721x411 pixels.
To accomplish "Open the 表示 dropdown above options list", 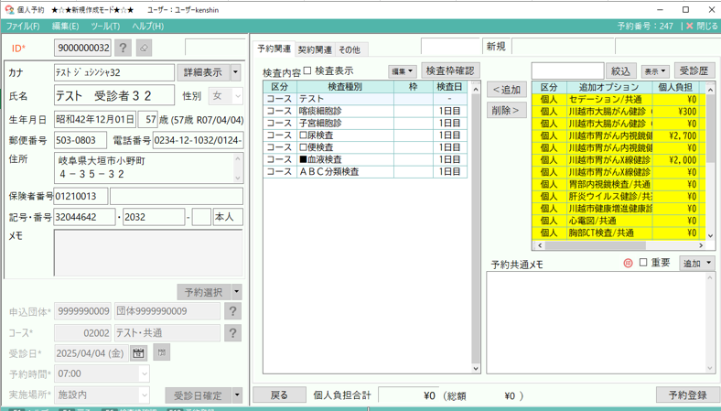I will (655, 71).
